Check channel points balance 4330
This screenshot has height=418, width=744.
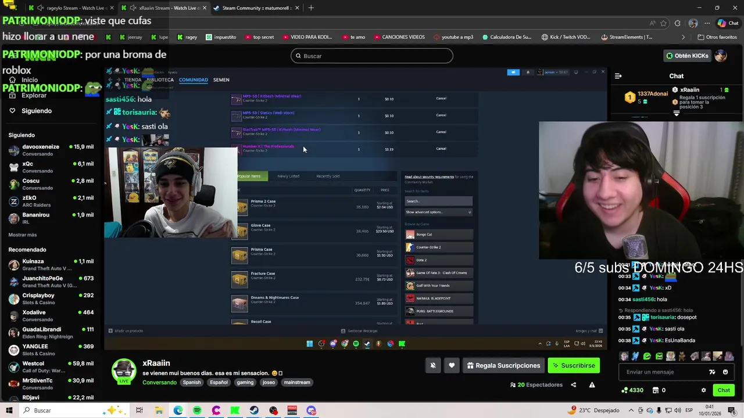tap(632, 390)
